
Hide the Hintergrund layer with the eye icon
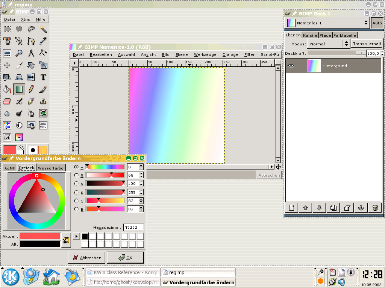tap(291, 66)
